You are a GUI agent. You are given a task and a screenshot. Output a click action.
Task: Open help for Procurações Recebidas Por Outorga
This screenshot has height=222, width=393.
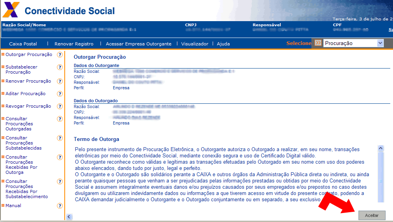[60, 157]
